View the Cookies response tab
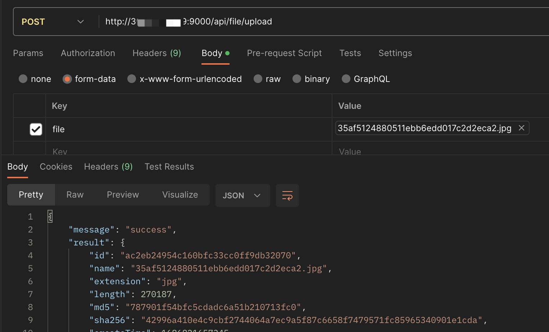549x332 pixels. (56, 166)
